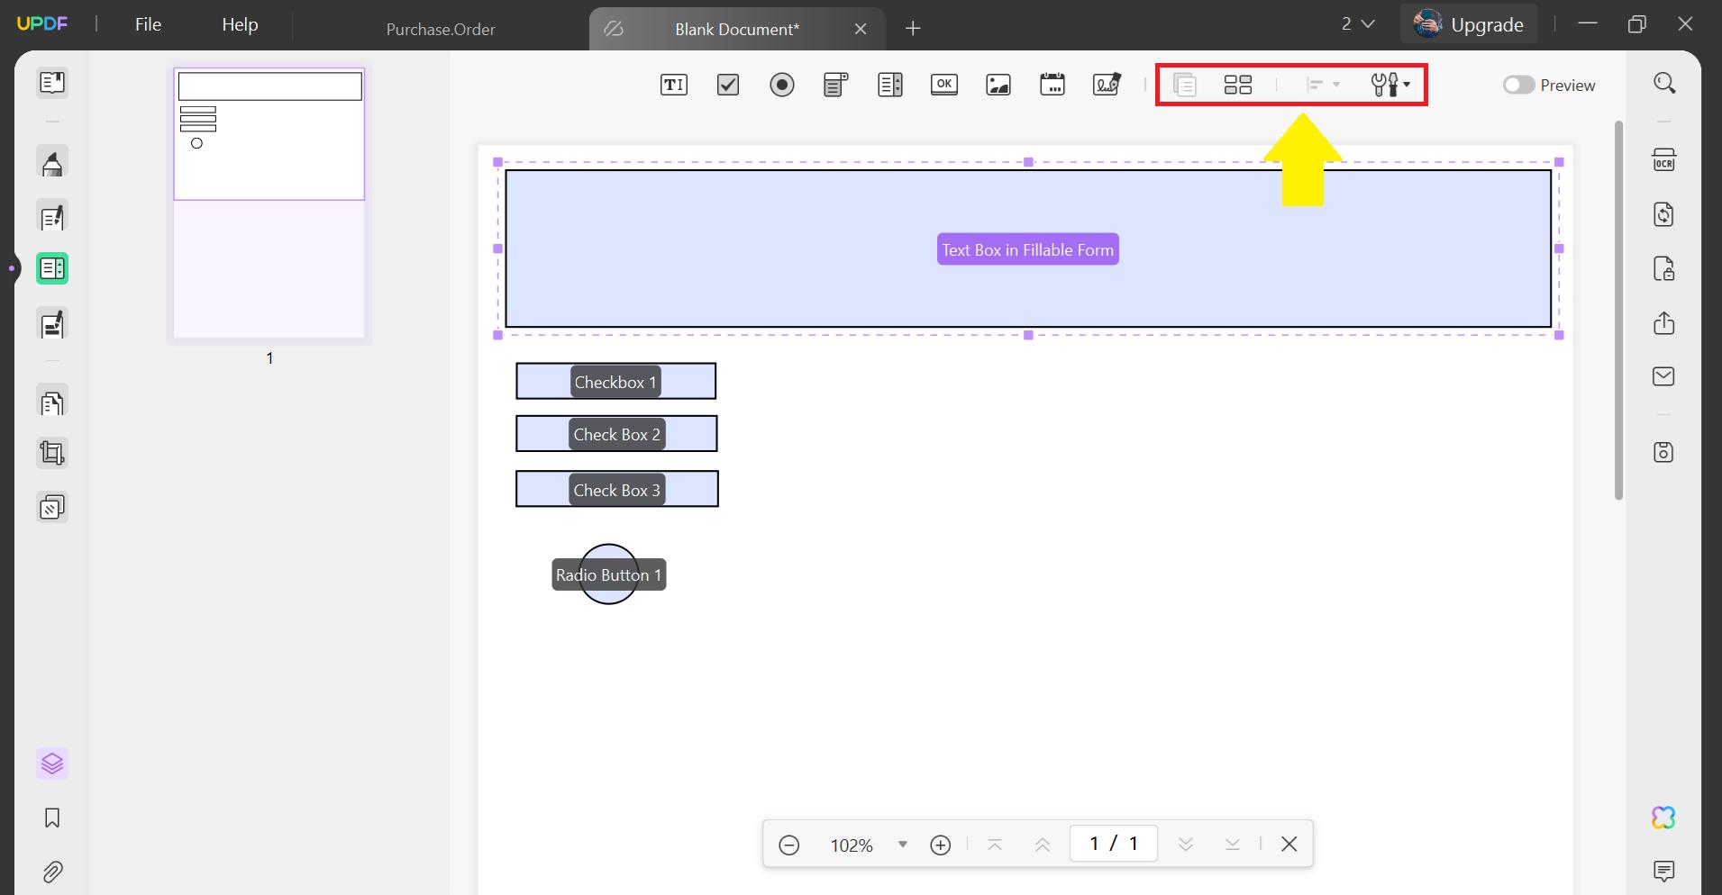The width and height of the screenshot is (1722, 895).
Task: Add an image field to the form
Action: (998, 85)
